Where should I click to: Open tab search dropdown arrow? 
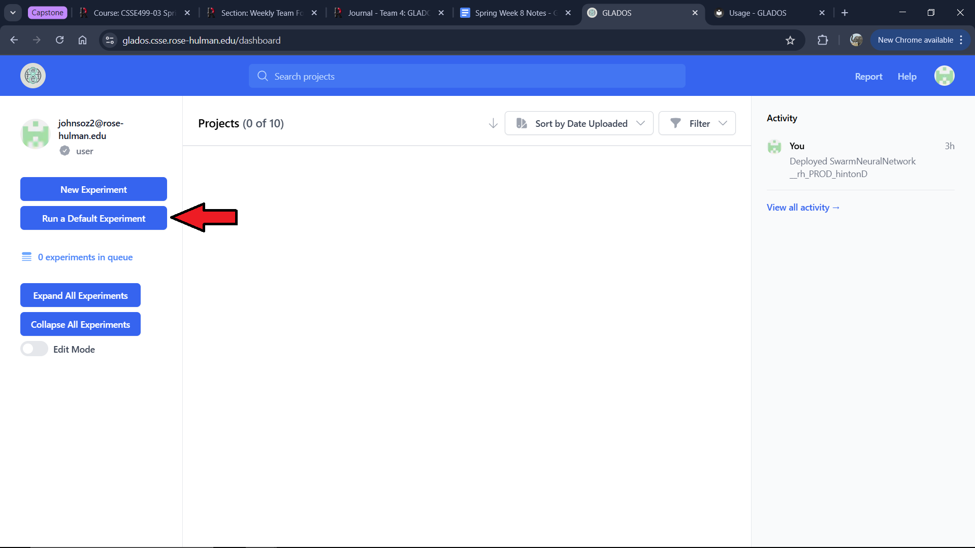[13, 13]
